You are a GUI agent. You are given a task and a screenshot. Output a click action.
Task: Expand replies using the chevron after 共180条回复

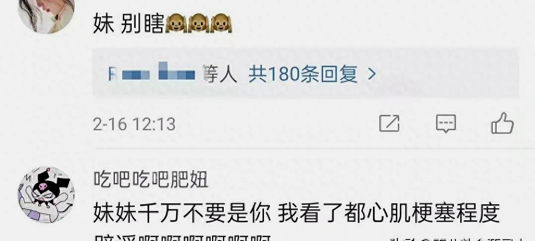click(372, 74)
